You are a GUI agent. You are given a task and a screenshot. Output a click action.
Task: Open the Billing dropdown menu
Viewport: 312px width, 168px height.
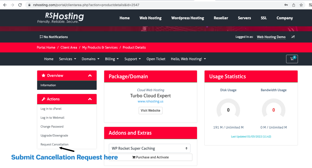112,59
